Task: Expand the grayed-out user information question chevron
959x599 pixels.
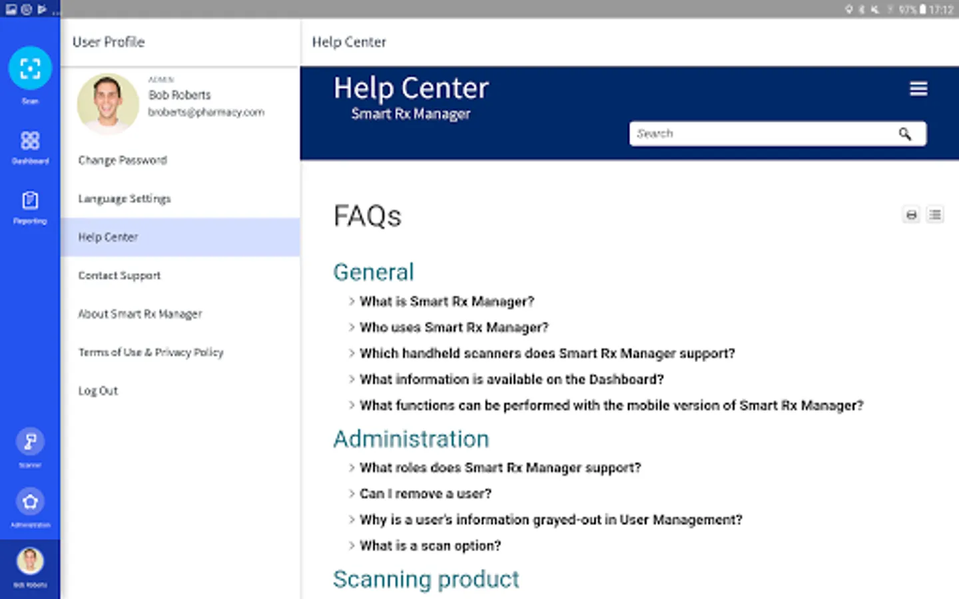Action: pos(352,520)
